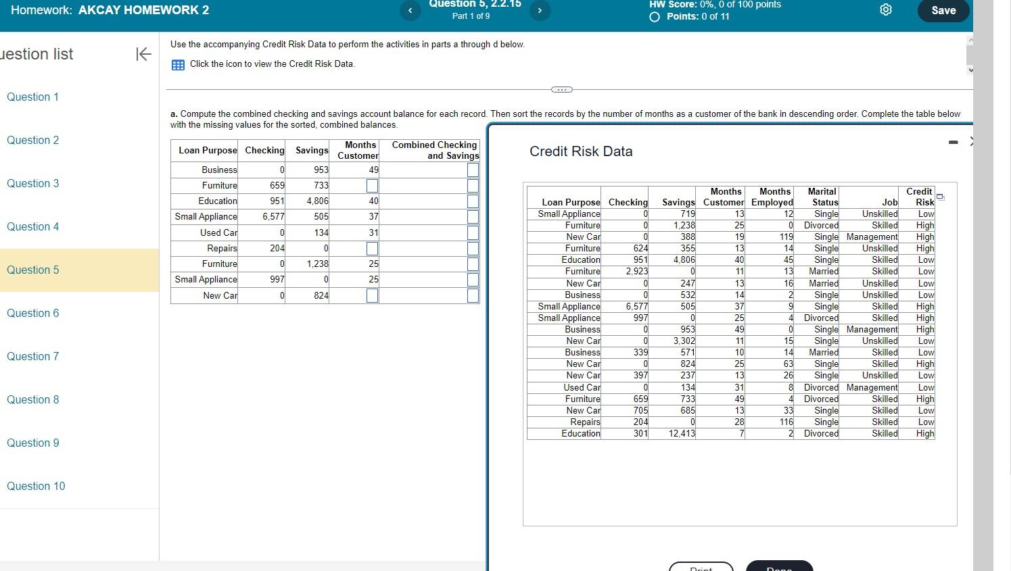The width and height of the screenshot is (1011, 571).
Task: Select Question 3 from the question list
Action: pos(32,183)
